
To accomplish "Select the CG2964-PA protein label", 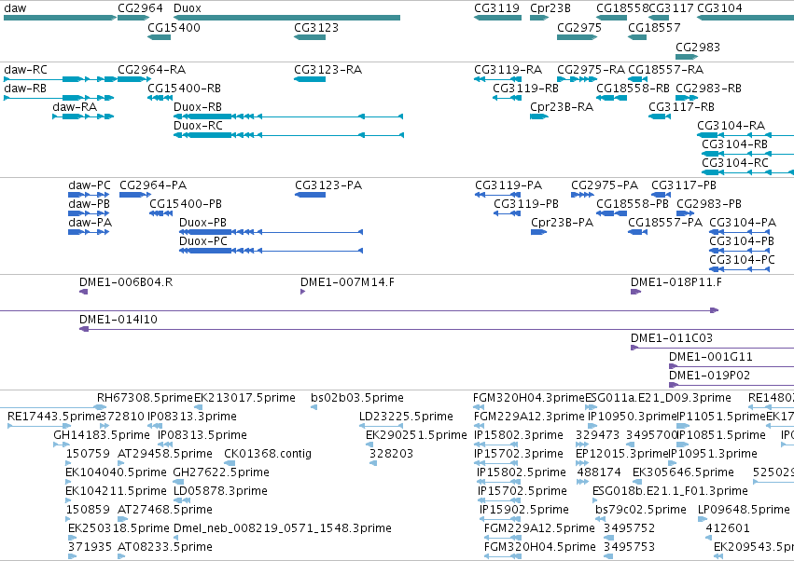I will (153, 185).
